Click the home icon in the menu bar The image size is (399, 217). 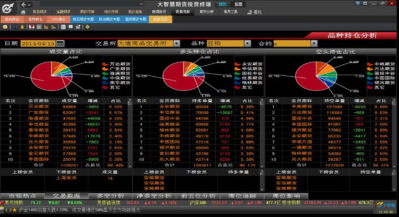click(x=23, y=12)
